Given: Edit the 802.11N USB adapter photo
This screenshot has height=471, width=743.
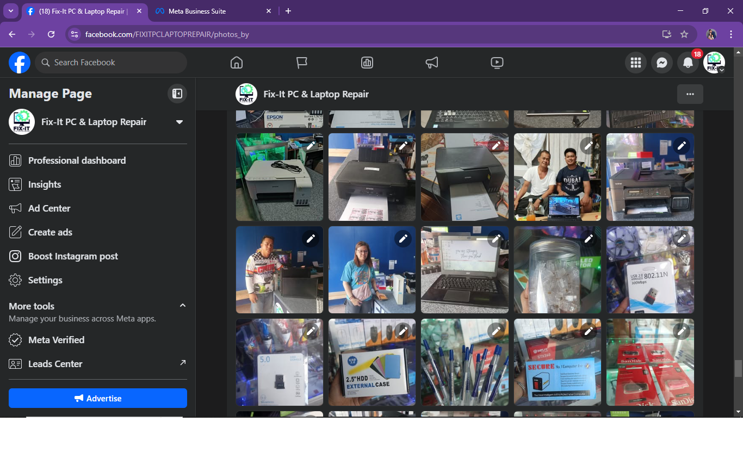Looking at the screenshot, I should pos(682,238).
